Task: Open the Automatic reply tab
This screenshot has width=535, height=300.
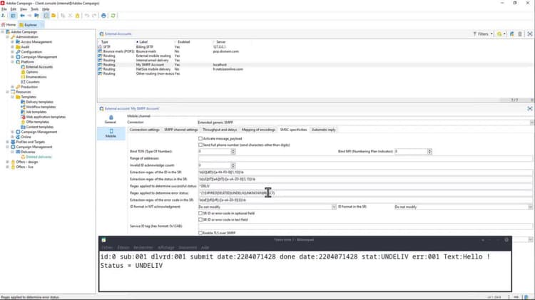Action: pyautogui.click(x=323, y=130)
